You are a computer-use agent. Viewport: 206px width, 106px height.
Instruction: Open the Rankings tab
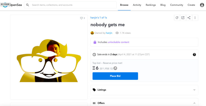151,5
